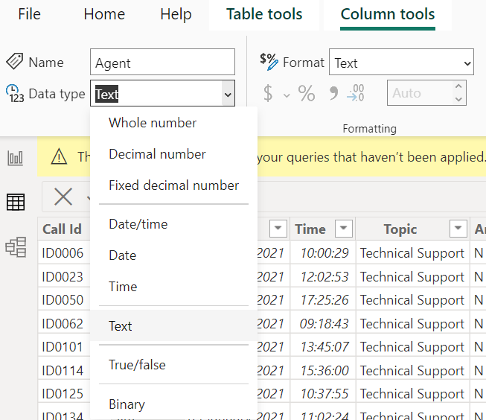Select cell ID0050
This screenshot has height=420, width=486.
click(63, 299)
